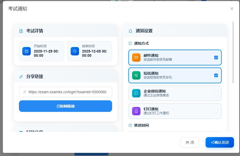
Task: Enable the 钉钉通知 checkbox
Action: coord(216,111)
